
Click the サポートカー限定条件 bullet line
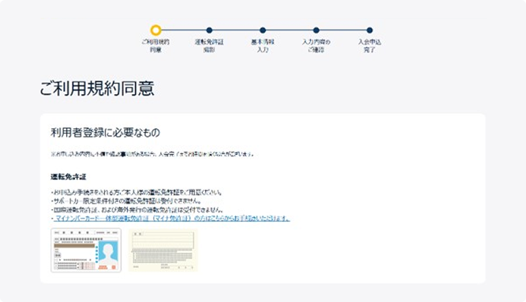tap(127, 201)
